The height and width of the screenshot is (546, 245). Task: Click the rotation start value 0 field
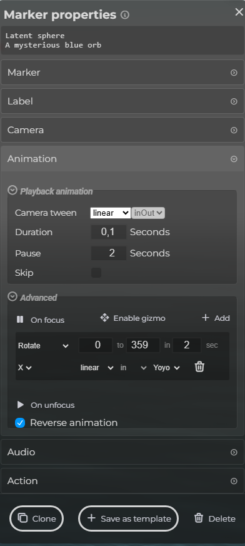[x=96, y=345]
